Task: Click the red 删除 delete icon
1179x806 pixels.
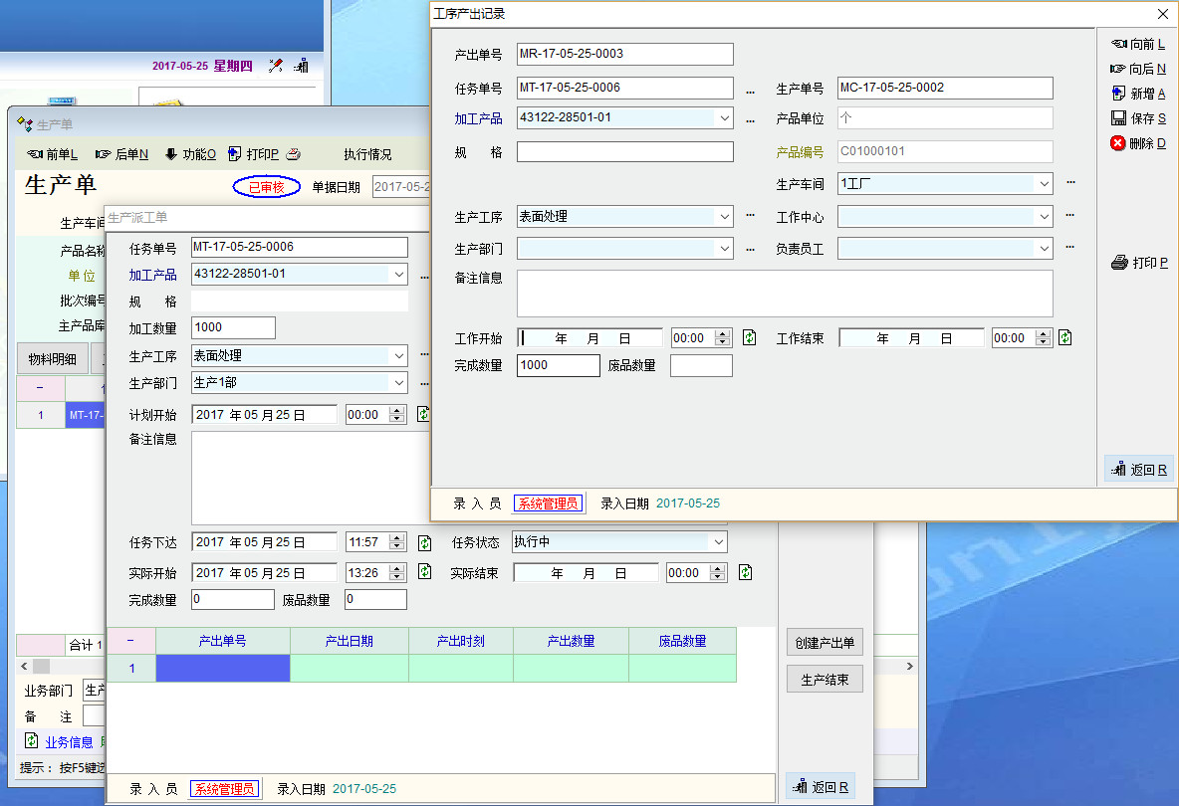Action: coord(1118,143)
